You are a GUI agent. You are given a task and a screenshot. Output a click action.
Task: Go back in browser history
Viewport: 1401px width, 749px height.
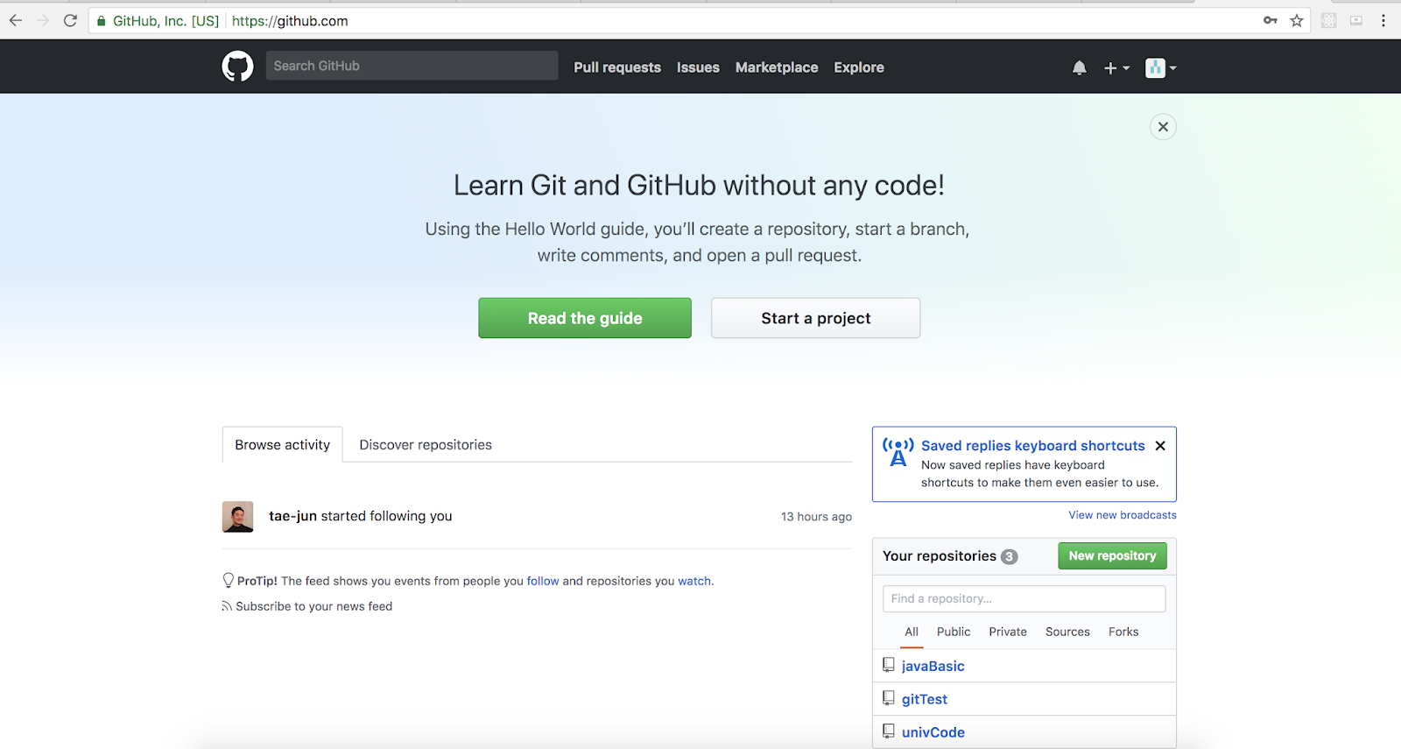[16, 20]
